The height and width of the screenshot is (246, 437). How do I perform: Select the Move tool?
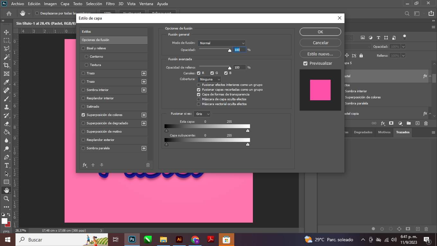[6, 32]
